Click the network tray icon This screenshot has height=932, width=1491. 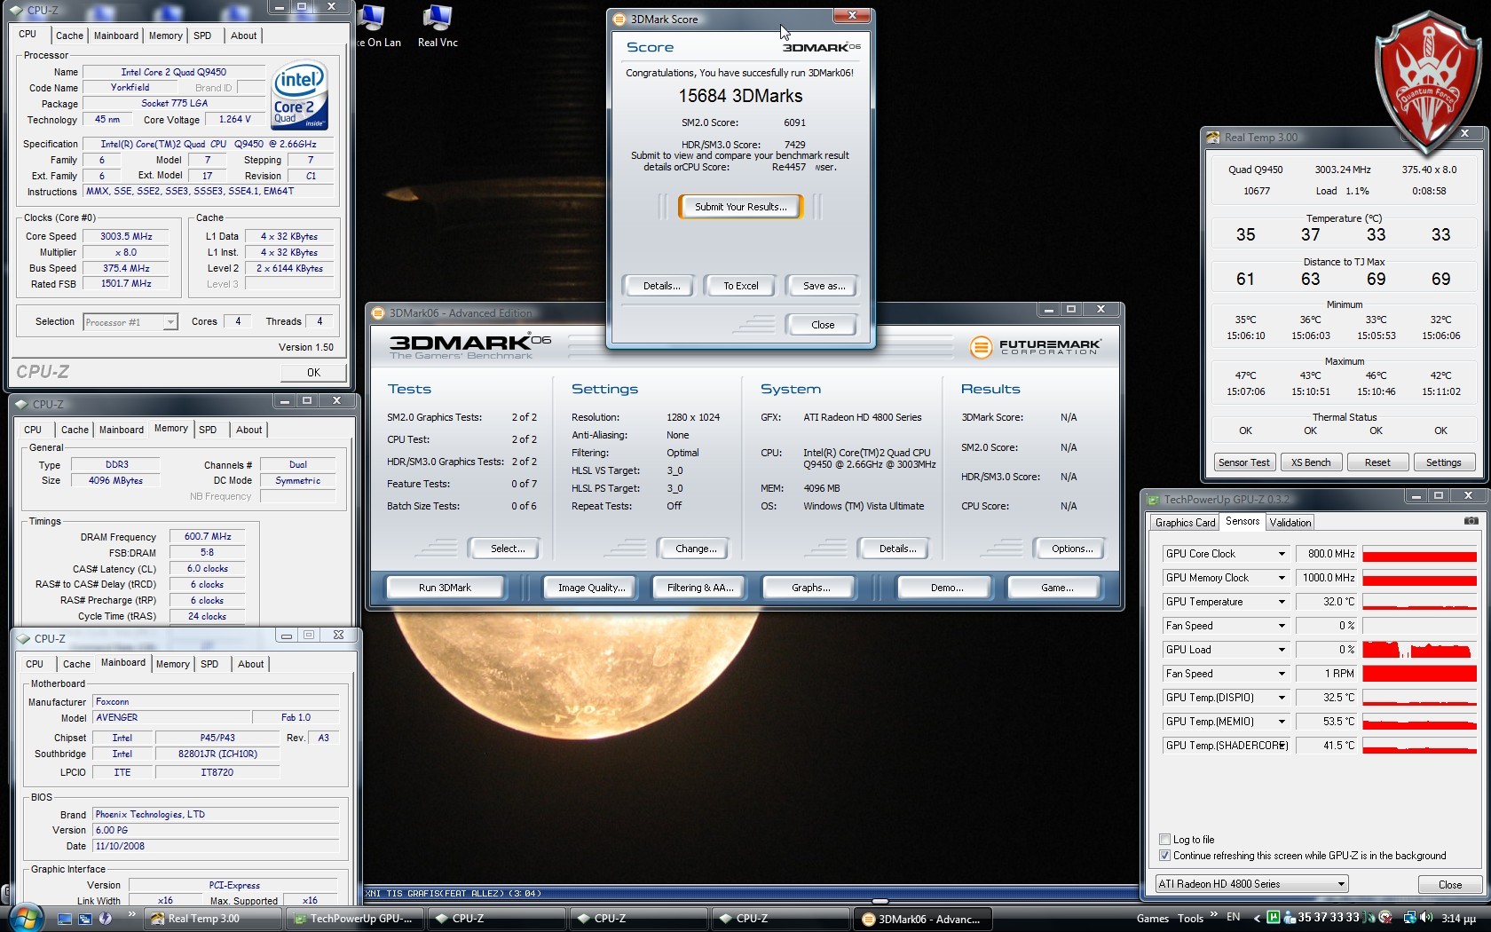pyautogui.click(x=1409, y=918)
